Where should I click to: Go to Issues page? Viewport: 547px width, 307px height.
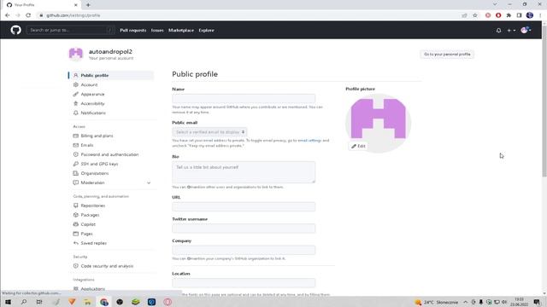[x=157, y=31]
